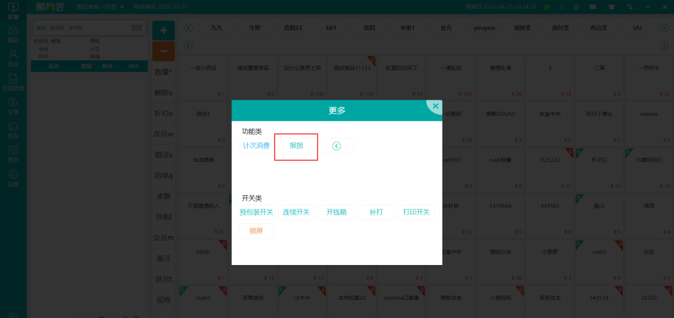Open the 会员 member icon in sidebar
Viewport: 674px width, 318px height.
[13, 58]
